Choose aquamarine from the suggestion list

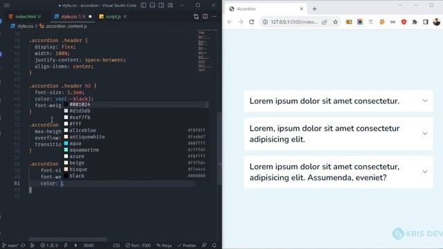[136, 150]
